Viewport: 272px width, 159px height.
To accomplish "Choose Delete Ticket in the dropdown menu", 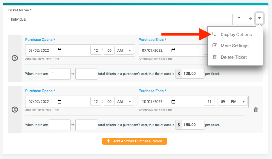I will [233, 57].
